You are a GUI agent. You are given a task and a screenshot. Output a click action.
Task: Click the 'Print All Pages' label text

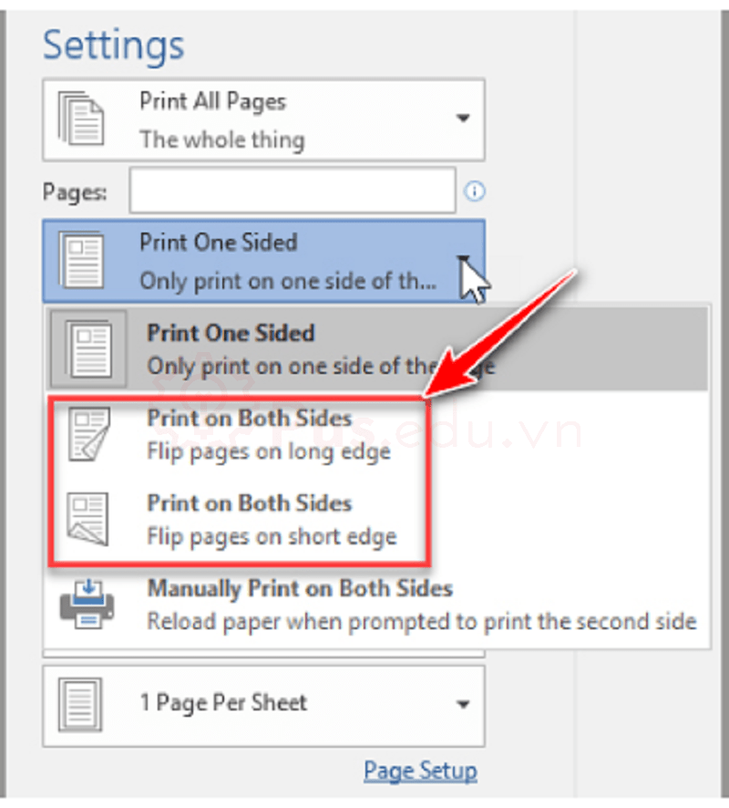tap(212, 101)
